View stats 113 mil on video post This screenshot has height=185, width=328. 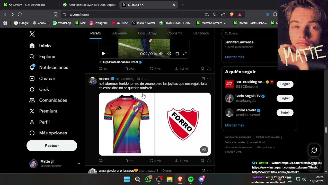(x=182, y=69)
